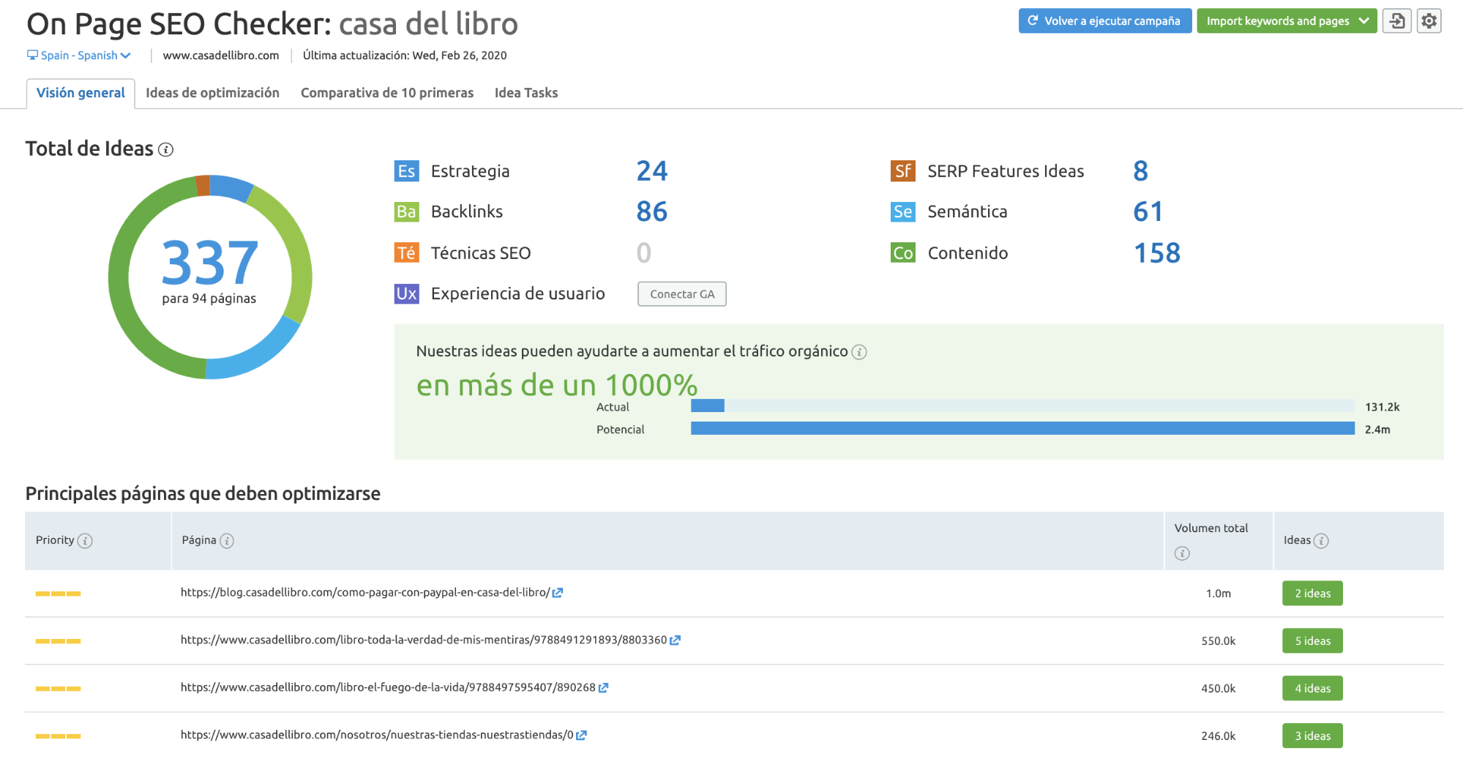
Task: Click the export/login icon button
Action: (1396, 21)
